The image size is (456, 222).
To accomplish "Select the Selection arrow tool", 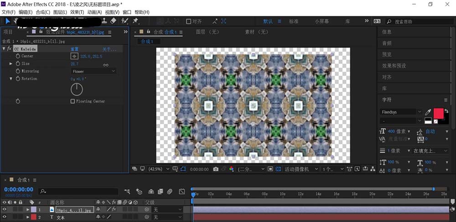I will (8, 21).
